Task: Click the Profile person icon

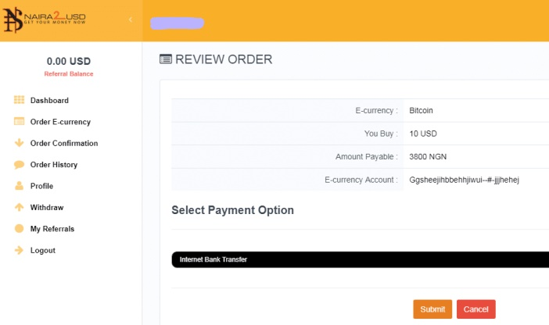Action: tap(19, 186)
